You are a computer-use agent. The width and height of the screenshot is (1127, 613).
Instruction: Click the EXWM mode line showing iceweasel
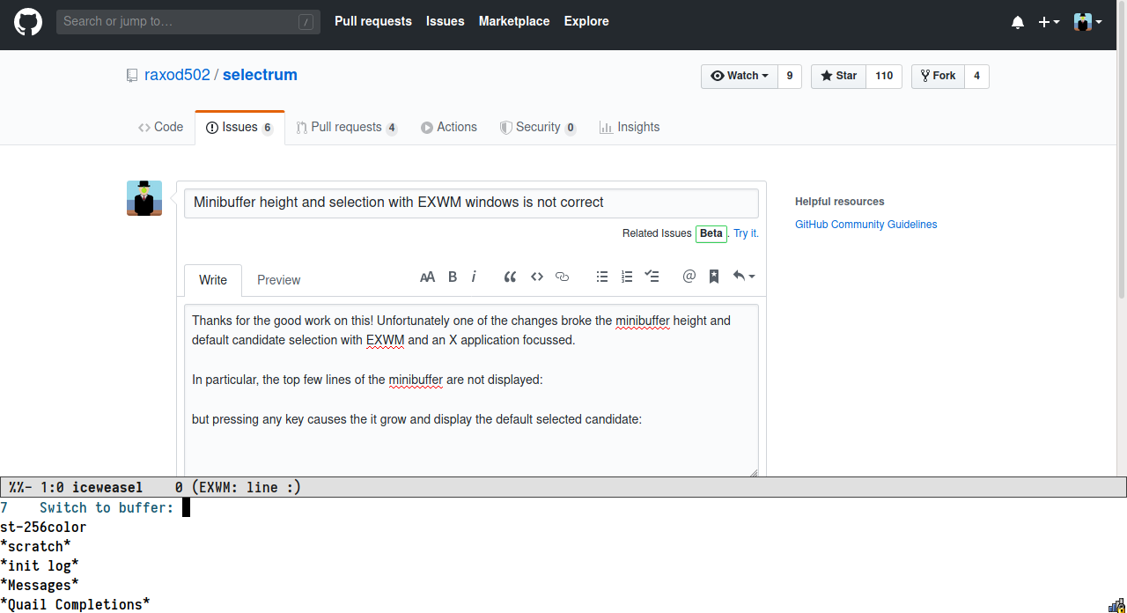563,487
